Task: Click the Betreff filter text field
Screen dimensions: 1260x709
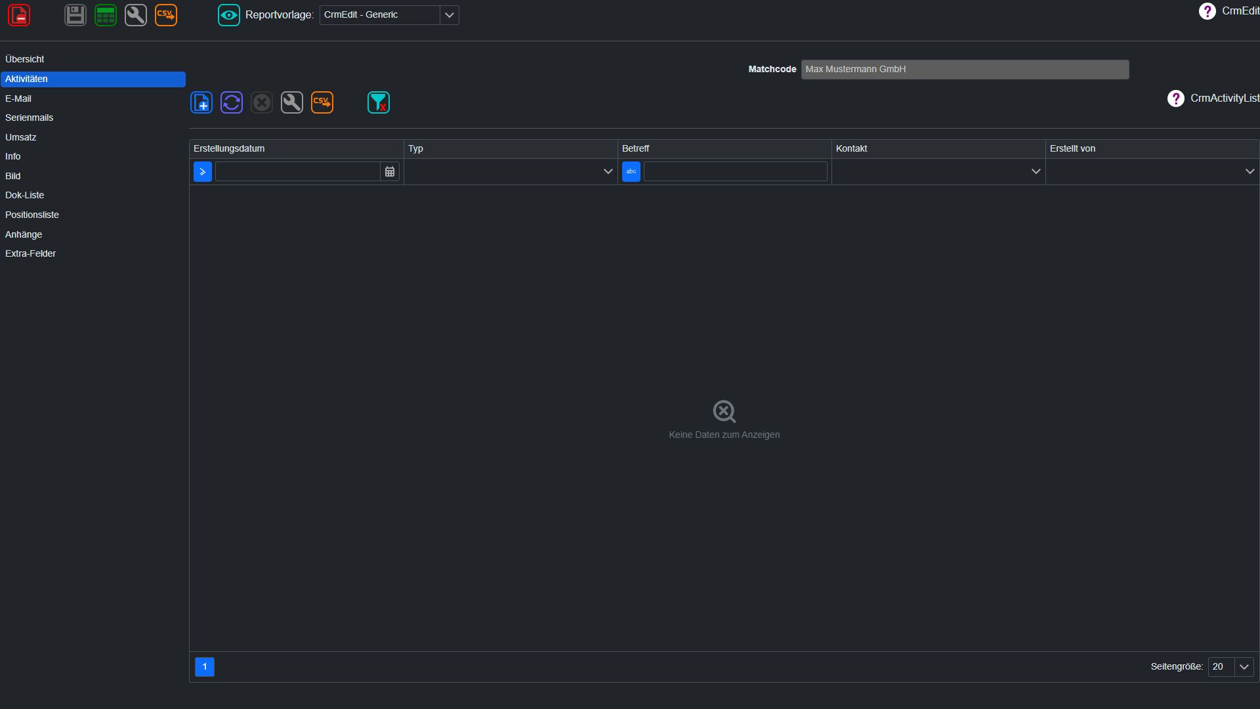Action: click(x=736, y=172)
